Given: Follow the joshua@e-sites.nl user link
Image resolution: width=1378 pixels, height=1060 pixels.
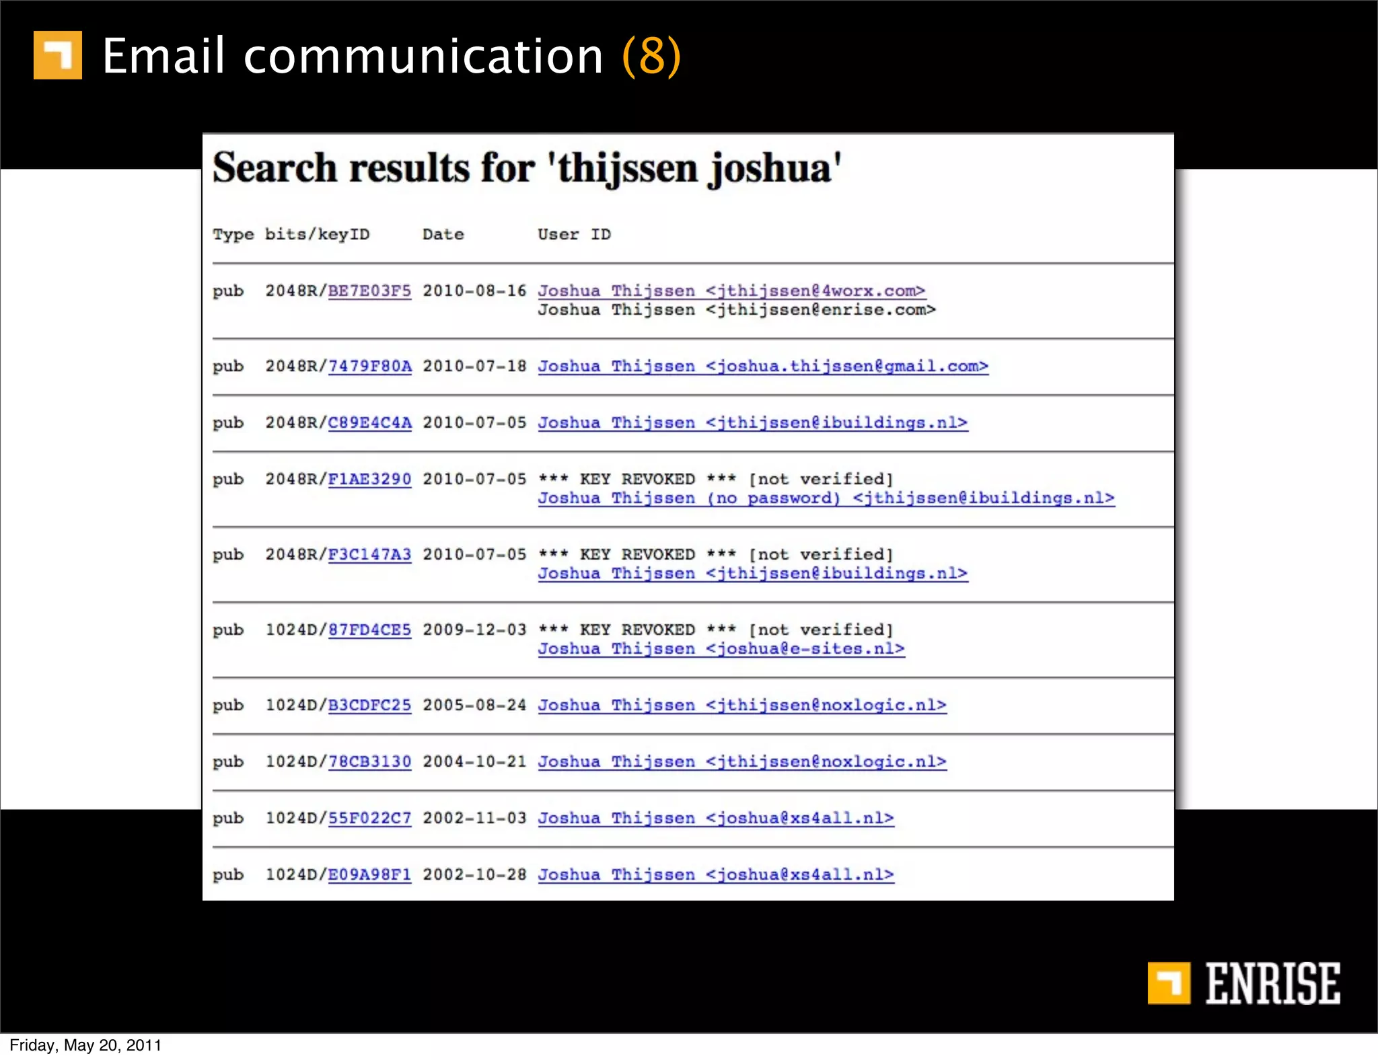Looking at the screenshot, I should [721, 648].
